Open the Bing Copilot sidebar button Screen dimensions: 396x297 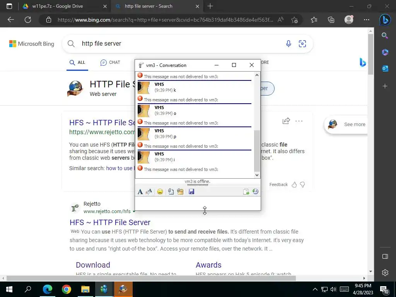tap(385, 20)
